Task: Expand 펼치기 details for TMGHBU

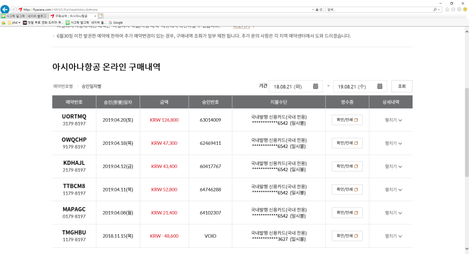Action: point(393,236)
